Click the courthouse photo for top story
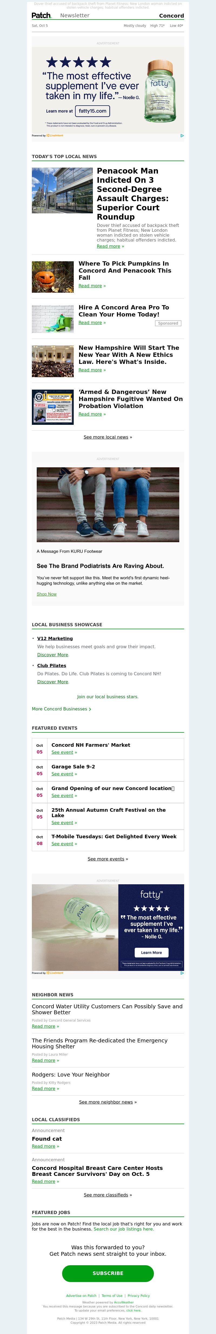 pos(63,191)
